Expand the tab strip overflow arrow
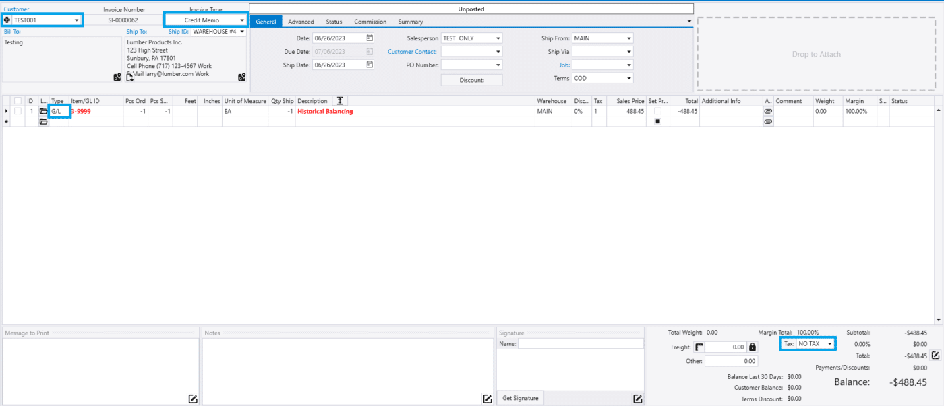This screenshot has width=944, height=406. click(x=689, y=22)
